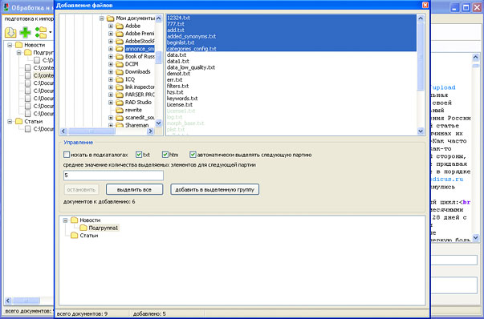Screen dimensions: 484x319
Task: Click the 'выделить все' button
Action: tap(134, 189)
